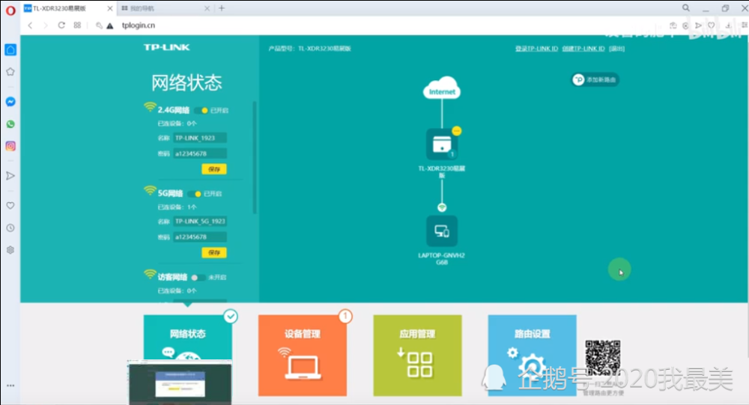Click the 创建TP-LINK ID link
The width and height of the screenshot is (749, 405).
point(583,49)
